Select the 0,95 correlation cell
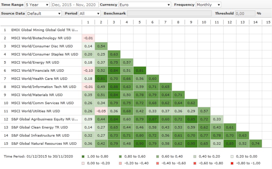 [191, 144]
